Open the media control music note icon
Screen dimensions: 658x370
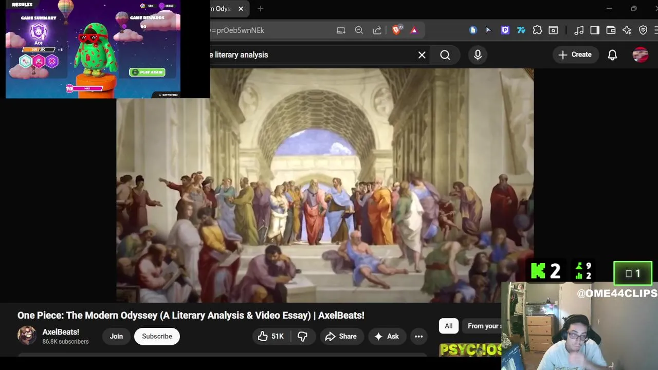coord(579,30)
